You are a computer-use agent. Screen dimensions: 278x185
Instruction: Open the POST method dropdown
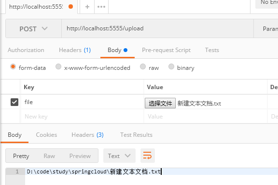[33, 29]
